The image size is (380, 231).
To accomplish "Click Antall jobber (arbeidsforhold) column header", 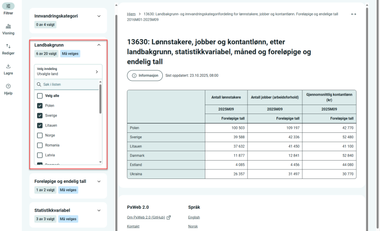I will (x=275, y=97).
